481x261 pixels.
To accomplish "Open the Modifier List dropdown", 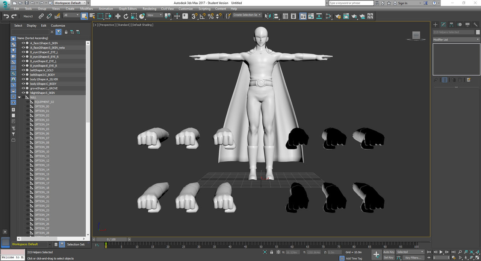I will (456, 39).
